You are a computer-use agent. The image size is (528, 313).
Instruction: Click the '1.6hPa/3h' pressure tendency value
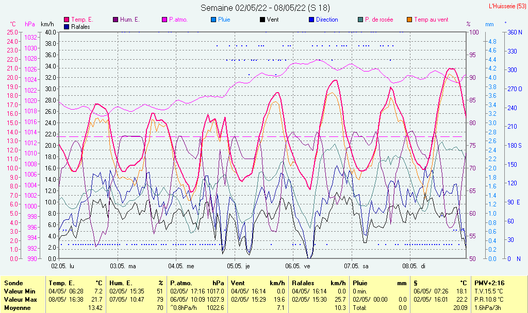[x=488, y=308]
